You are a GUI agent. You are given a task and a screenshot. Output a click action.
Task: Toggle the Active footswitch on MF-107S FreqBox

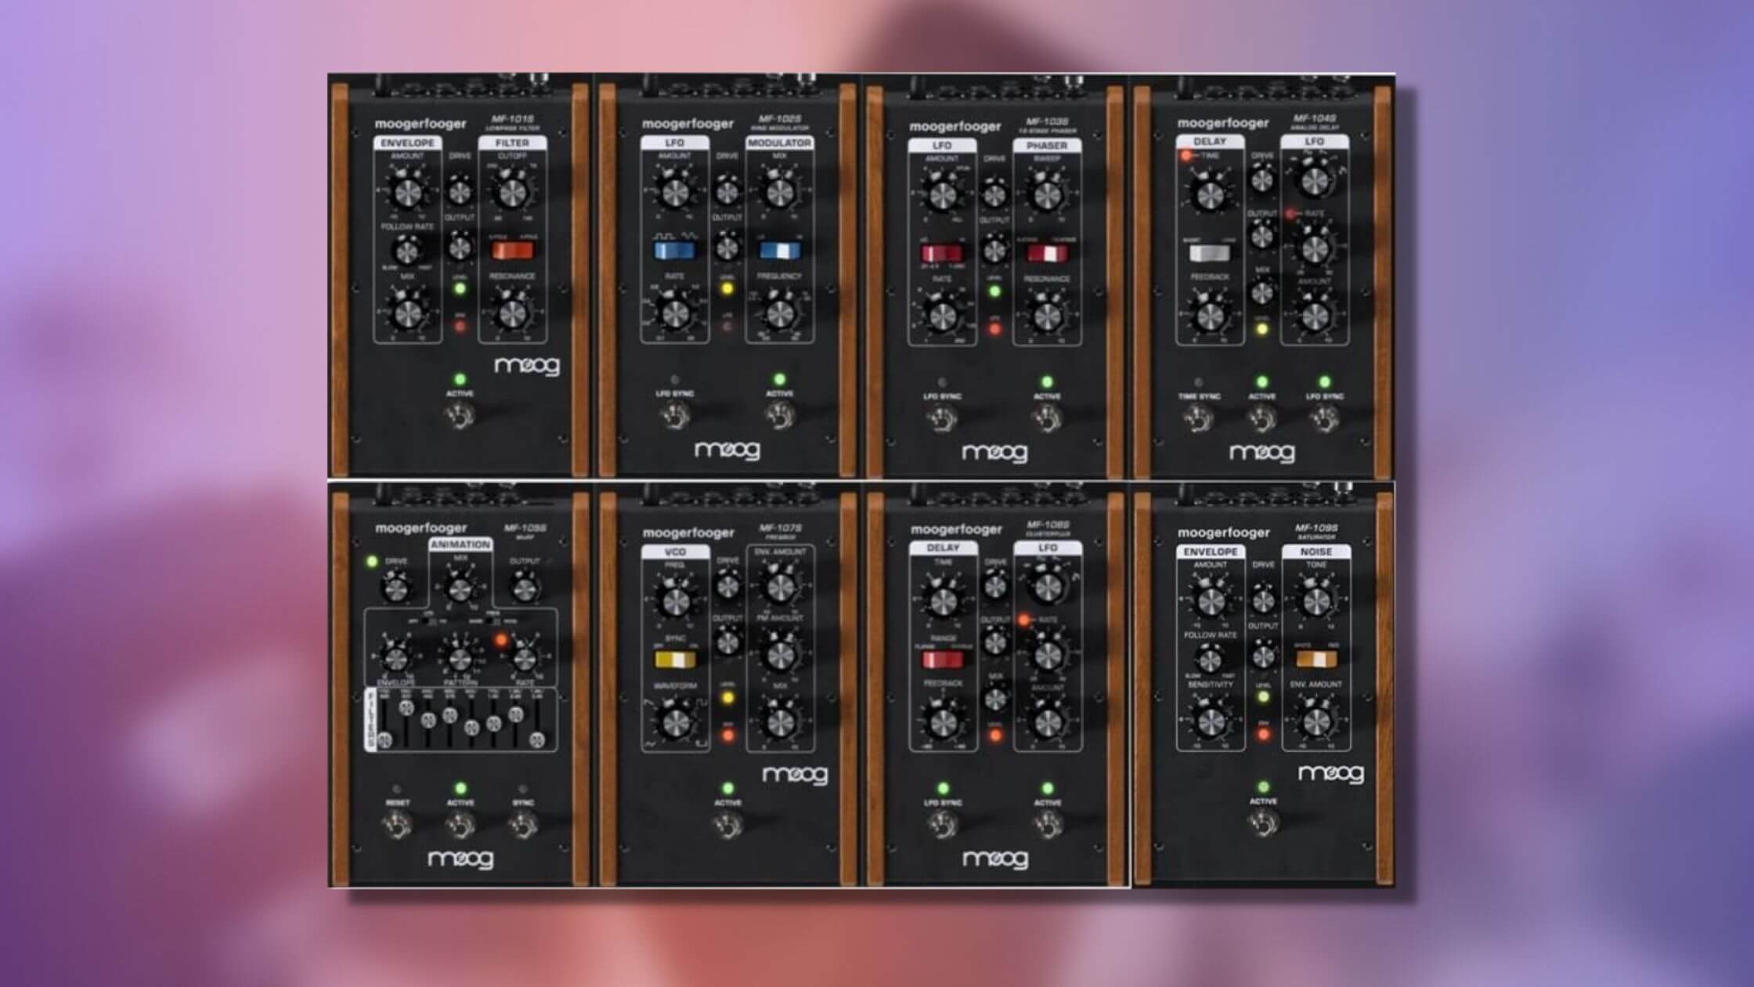pyautogui.click(x=727, y=826)
